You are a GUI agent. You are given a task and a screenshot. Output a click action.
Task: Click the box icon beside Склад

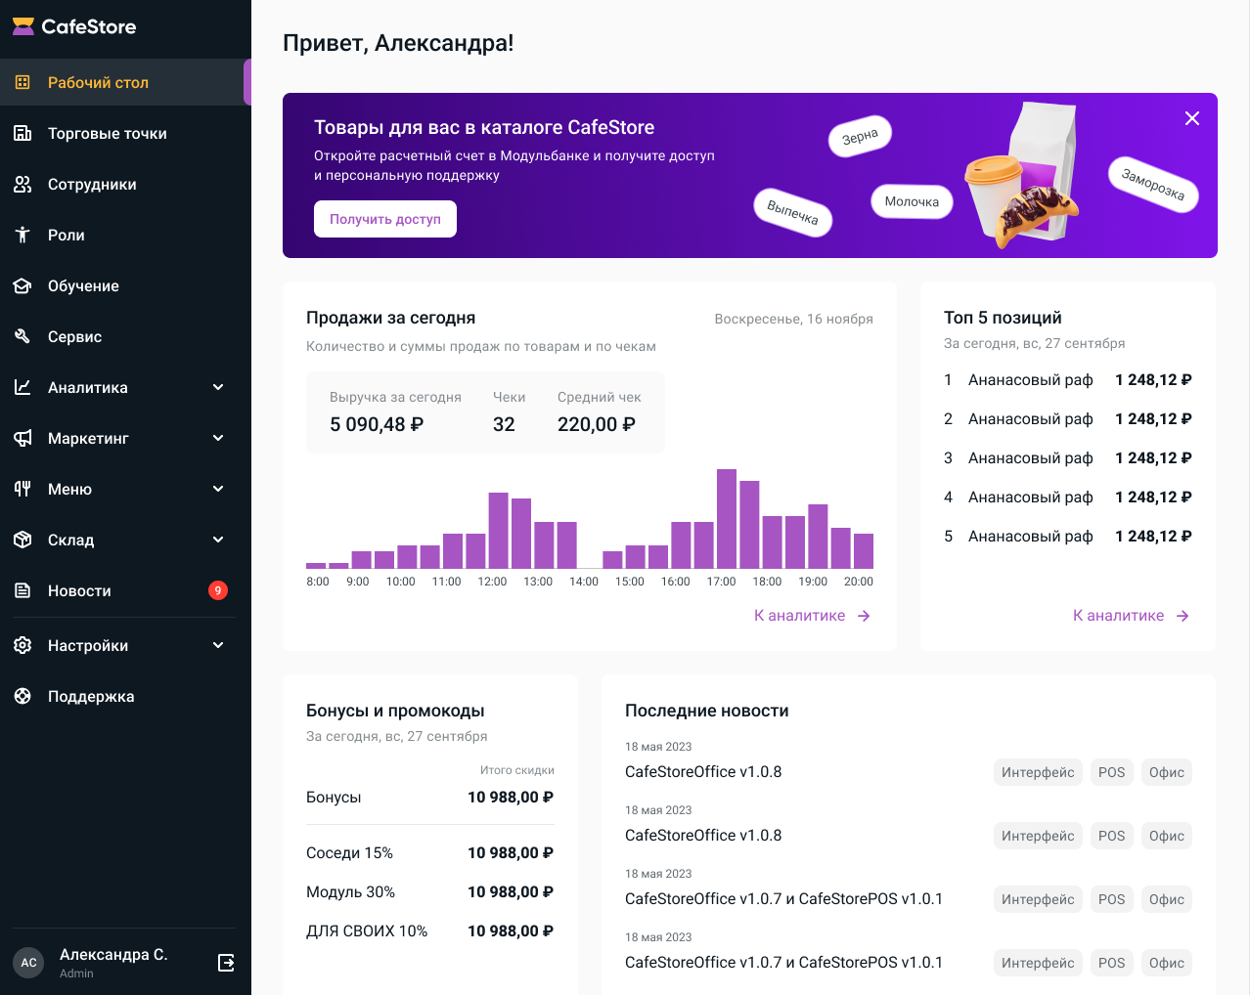click(22, 540)
